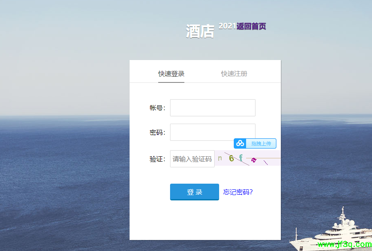Click the character n in the captcha image

pyautogui.click(x=220, y=158)
